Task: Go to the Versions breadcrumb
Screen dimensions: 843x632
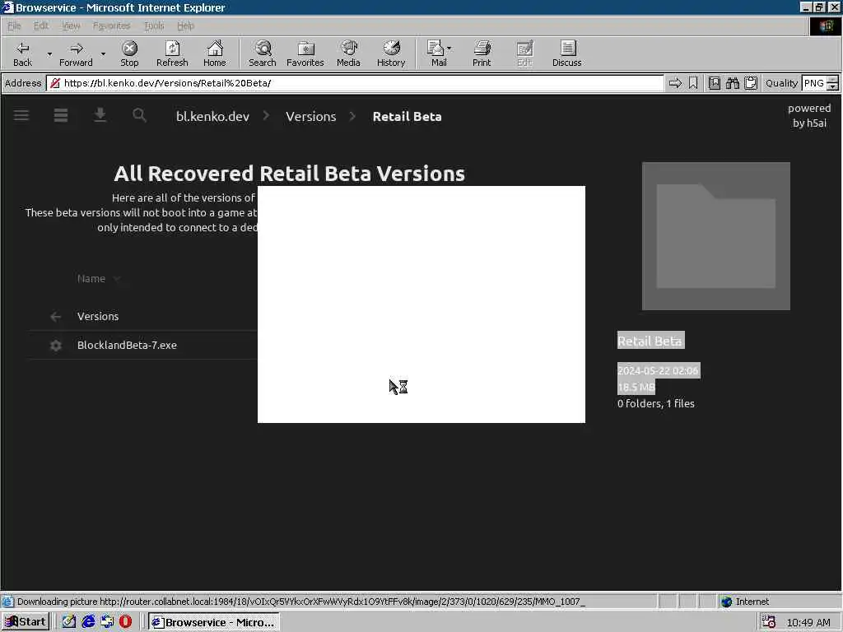Action: (x=310, y=117)
